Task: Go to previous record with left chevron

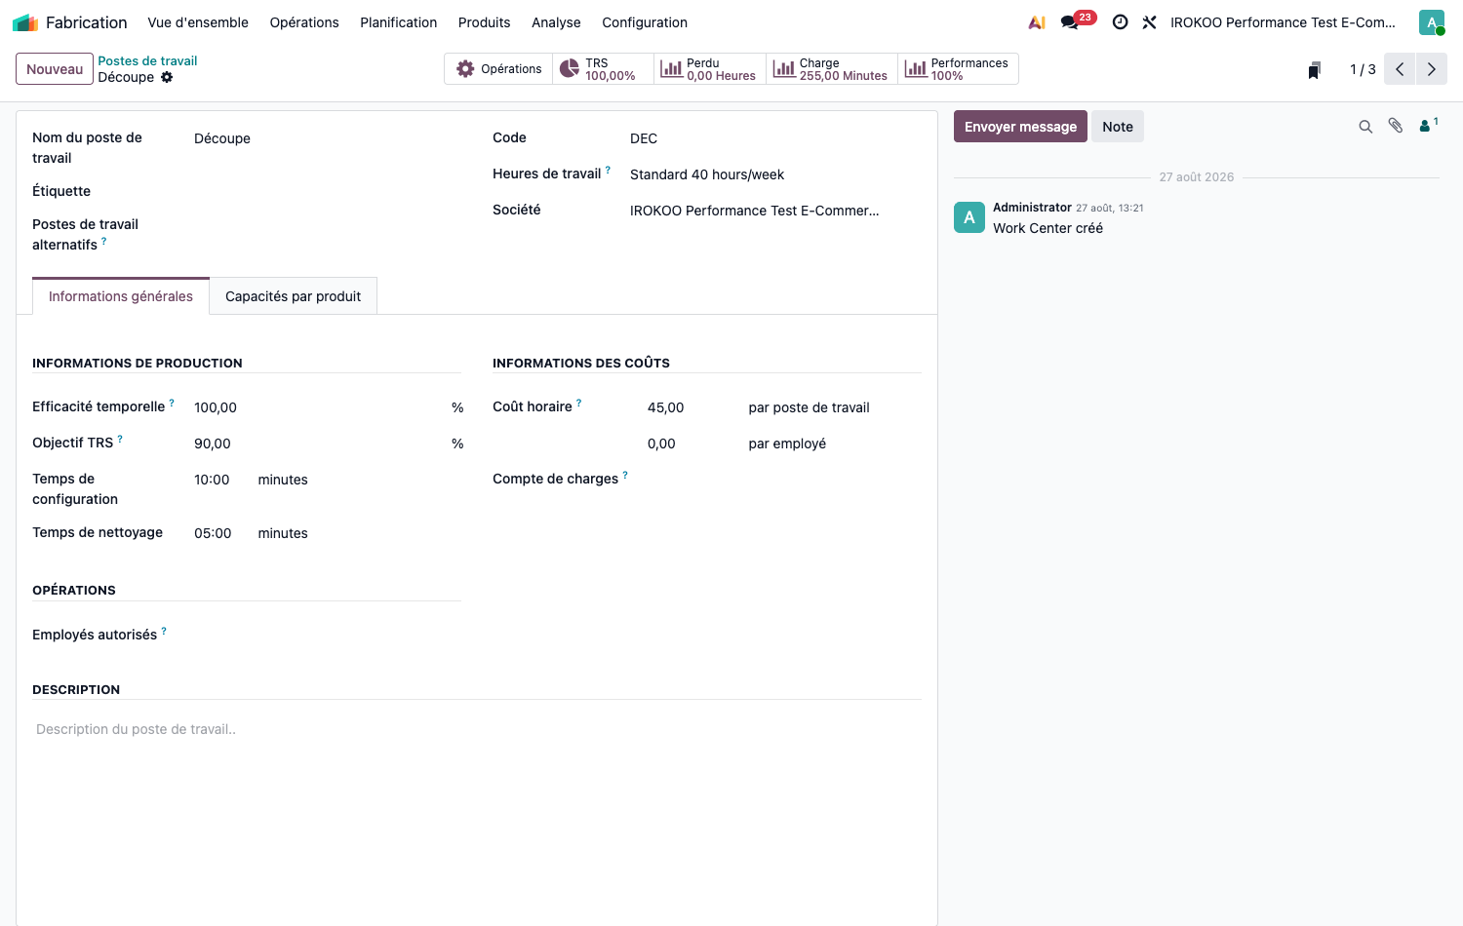Action: point(1400,69)
